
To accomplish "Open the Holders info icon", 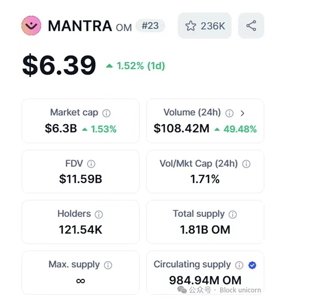I will [x=99, y=214].
